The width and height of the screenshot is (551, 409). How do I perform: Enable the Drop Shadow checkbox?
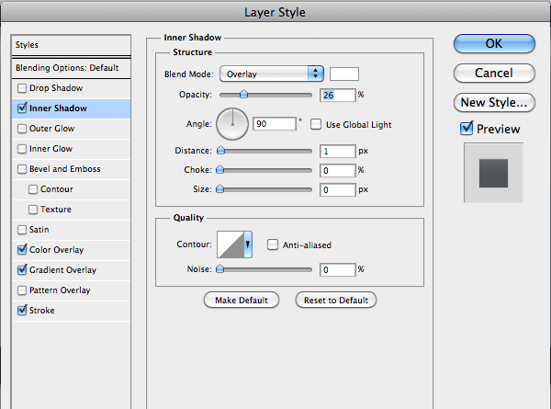22,88
